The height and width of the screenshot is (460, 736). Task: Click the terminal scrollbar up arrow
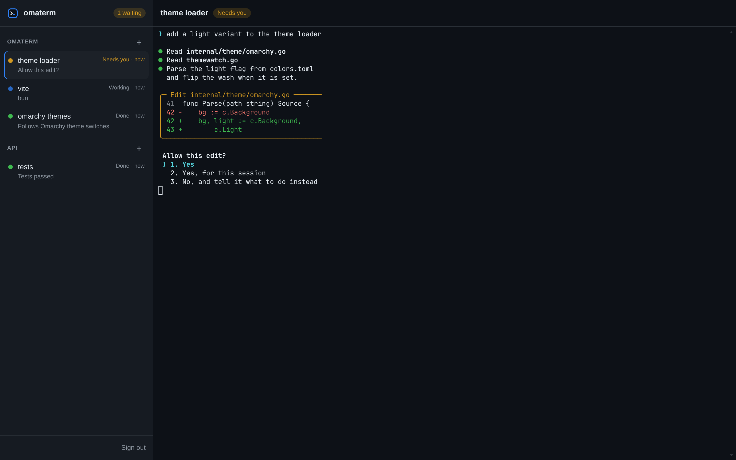[731, 32]
